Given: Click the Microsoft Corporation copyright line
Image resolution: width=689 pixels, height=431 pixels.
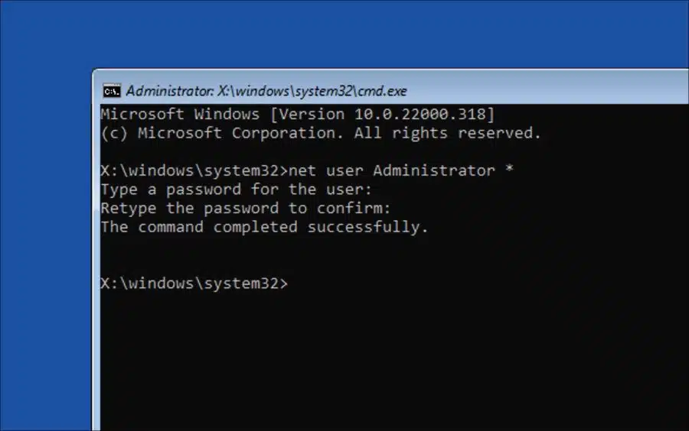Looking at the screenshot, I should point(321,133).
